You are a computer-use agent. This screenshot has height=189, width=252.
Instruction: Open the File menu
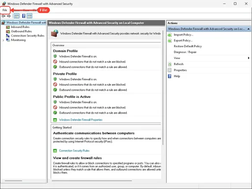[x=5, y=10]
